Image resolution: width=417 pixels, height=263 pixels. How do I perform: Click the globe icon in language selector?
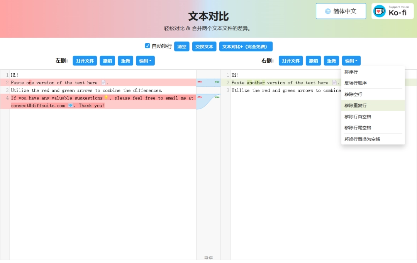(328, 11)
